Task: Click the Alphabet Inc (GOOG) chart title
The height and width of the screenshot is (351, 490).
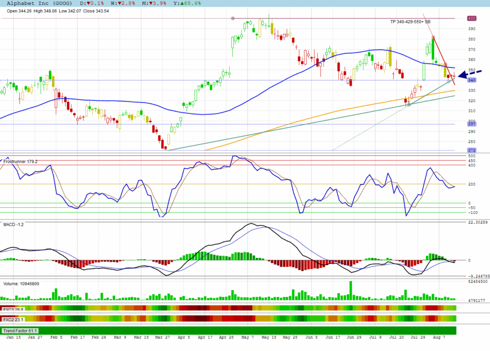Action: pos(39,3)
